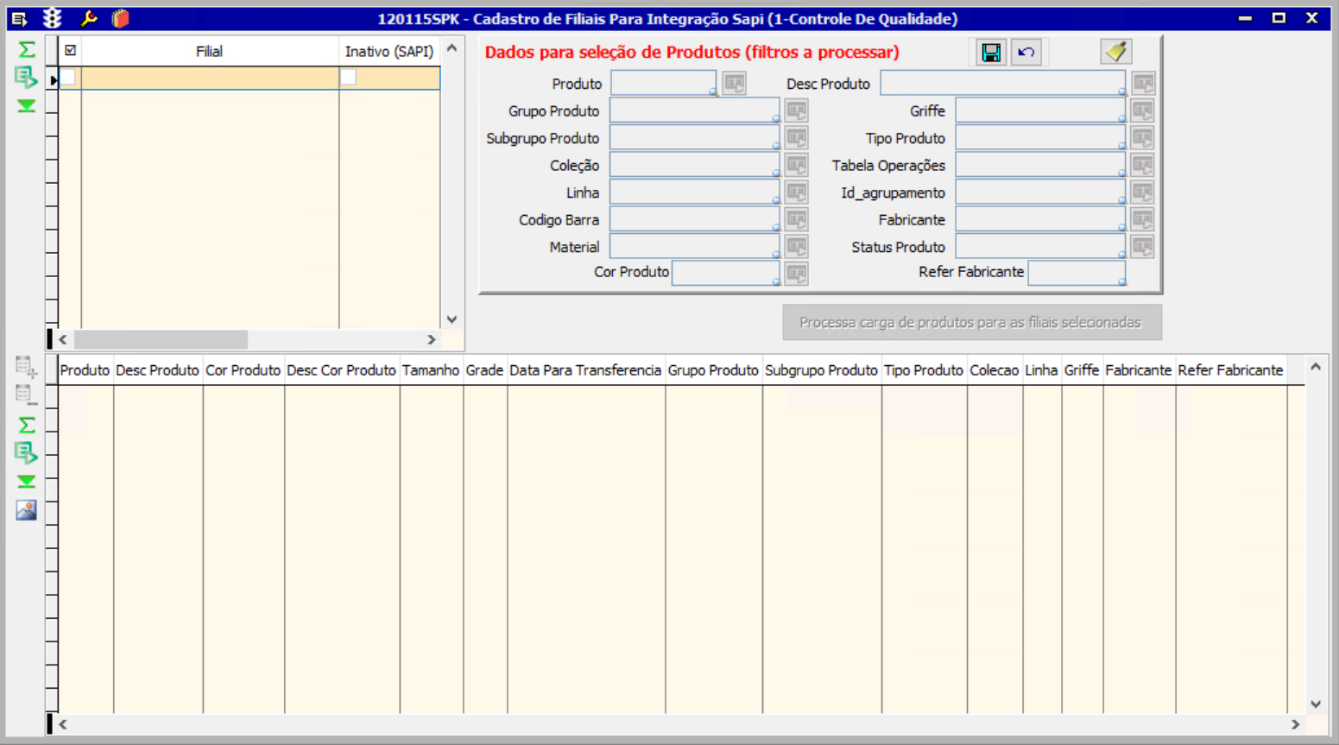
Task: Click into the Grupo Produto filter field
Action: point(694,110)
